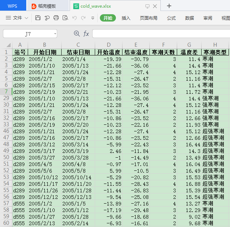Select column G header
The height and width of the screenshot is (227, 230).
(189, 45)
